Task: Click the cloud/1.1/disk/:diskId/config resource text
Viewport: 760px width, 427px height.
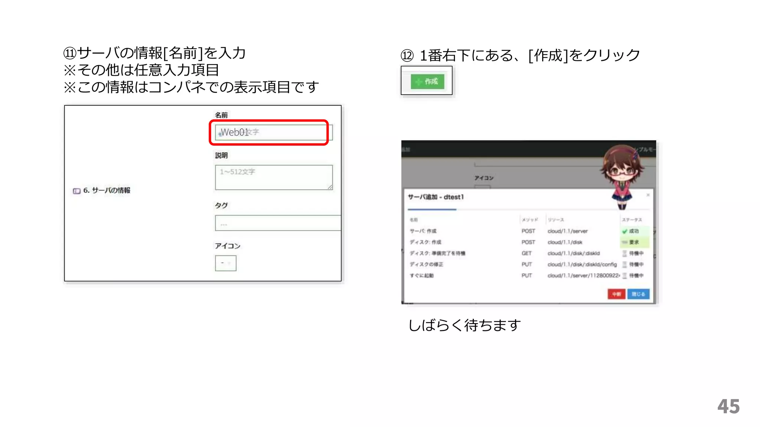Action: click(582, 264)
